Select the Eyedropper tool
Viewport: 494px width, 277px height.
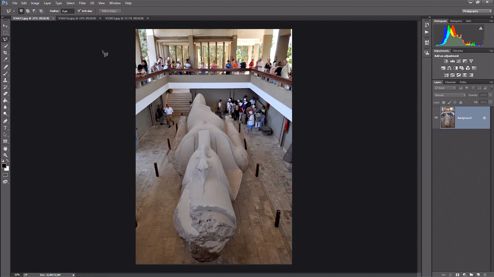[5, 60]
